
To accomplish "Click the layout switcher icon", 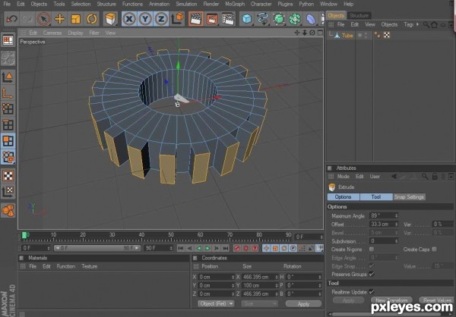I will point(8,40).
